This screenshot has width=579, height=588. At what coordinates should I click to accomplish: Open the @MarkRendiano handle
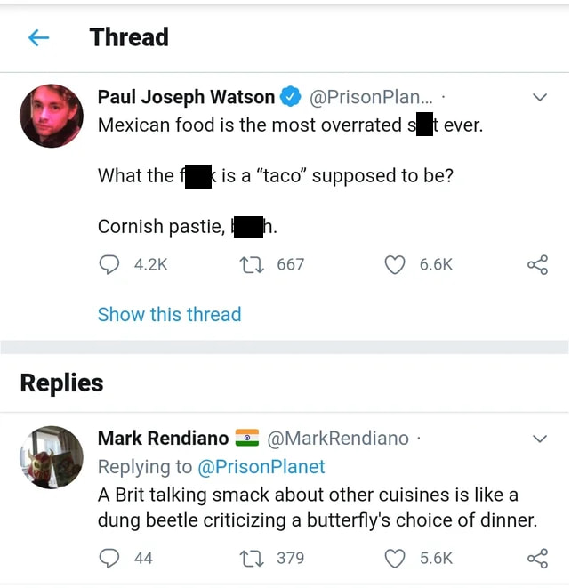(338, 438)
